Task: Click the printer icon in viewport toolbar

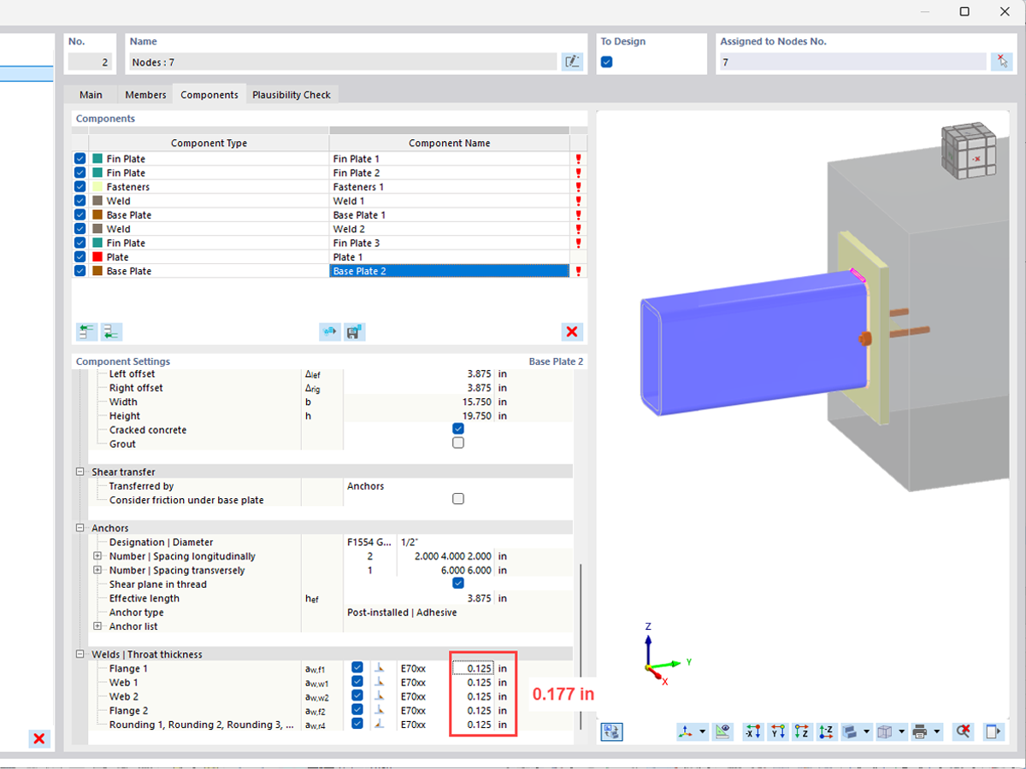Action: click(x=922, y=731)
